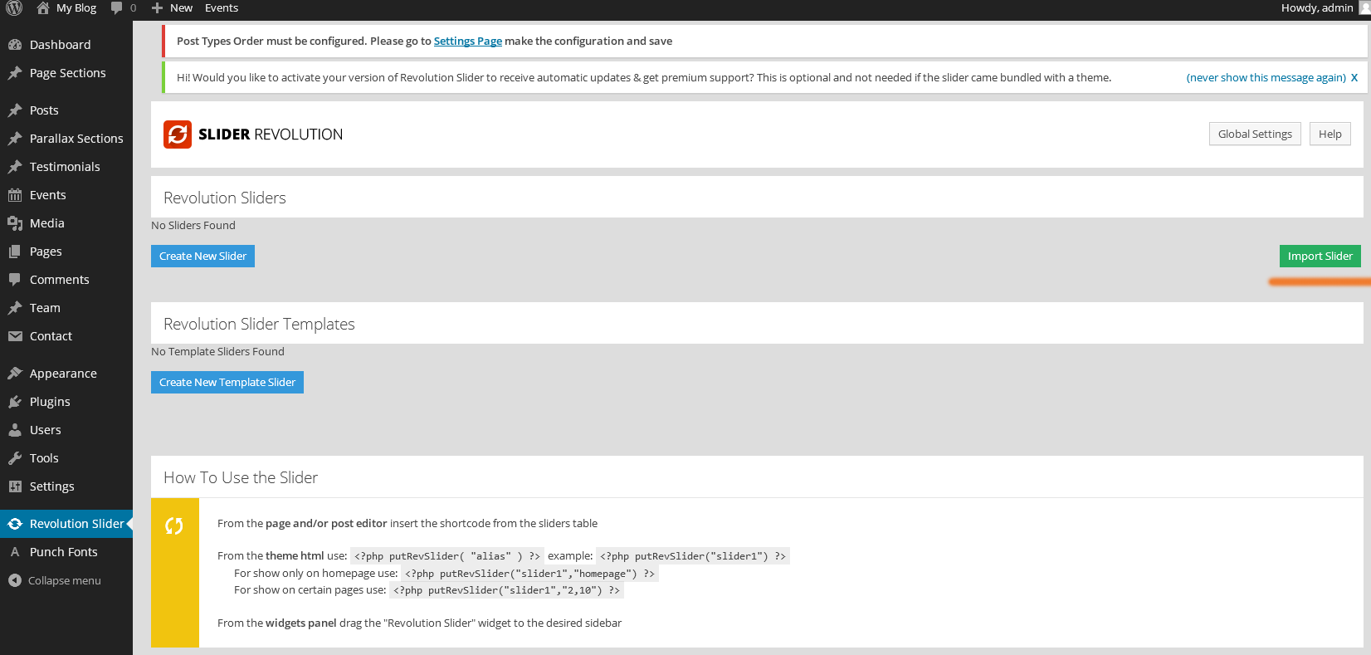Click never show this message again
This screenshot has height=655, width=1371.
click(x=1266, y=78)
